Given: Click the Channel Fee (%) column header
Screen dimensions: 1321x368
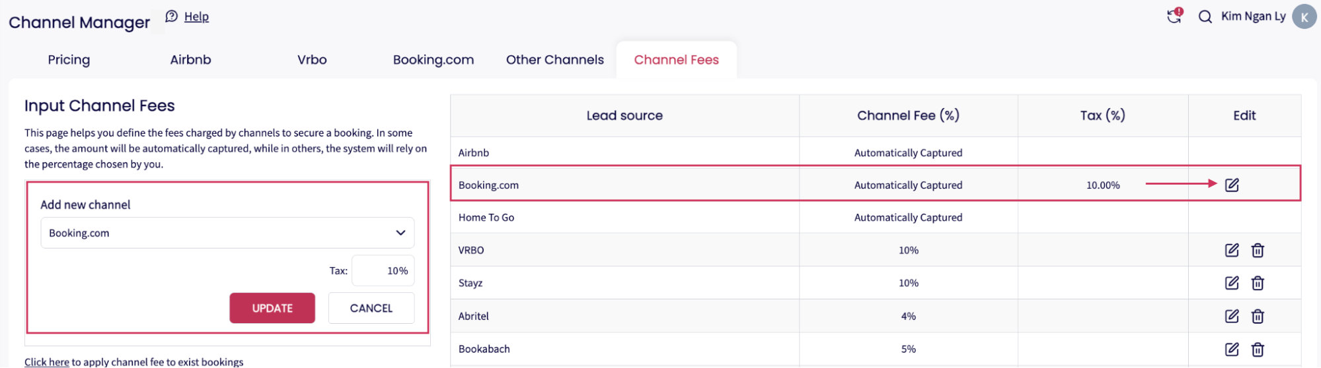Looking at the screenshot, I should pos(908,115).
